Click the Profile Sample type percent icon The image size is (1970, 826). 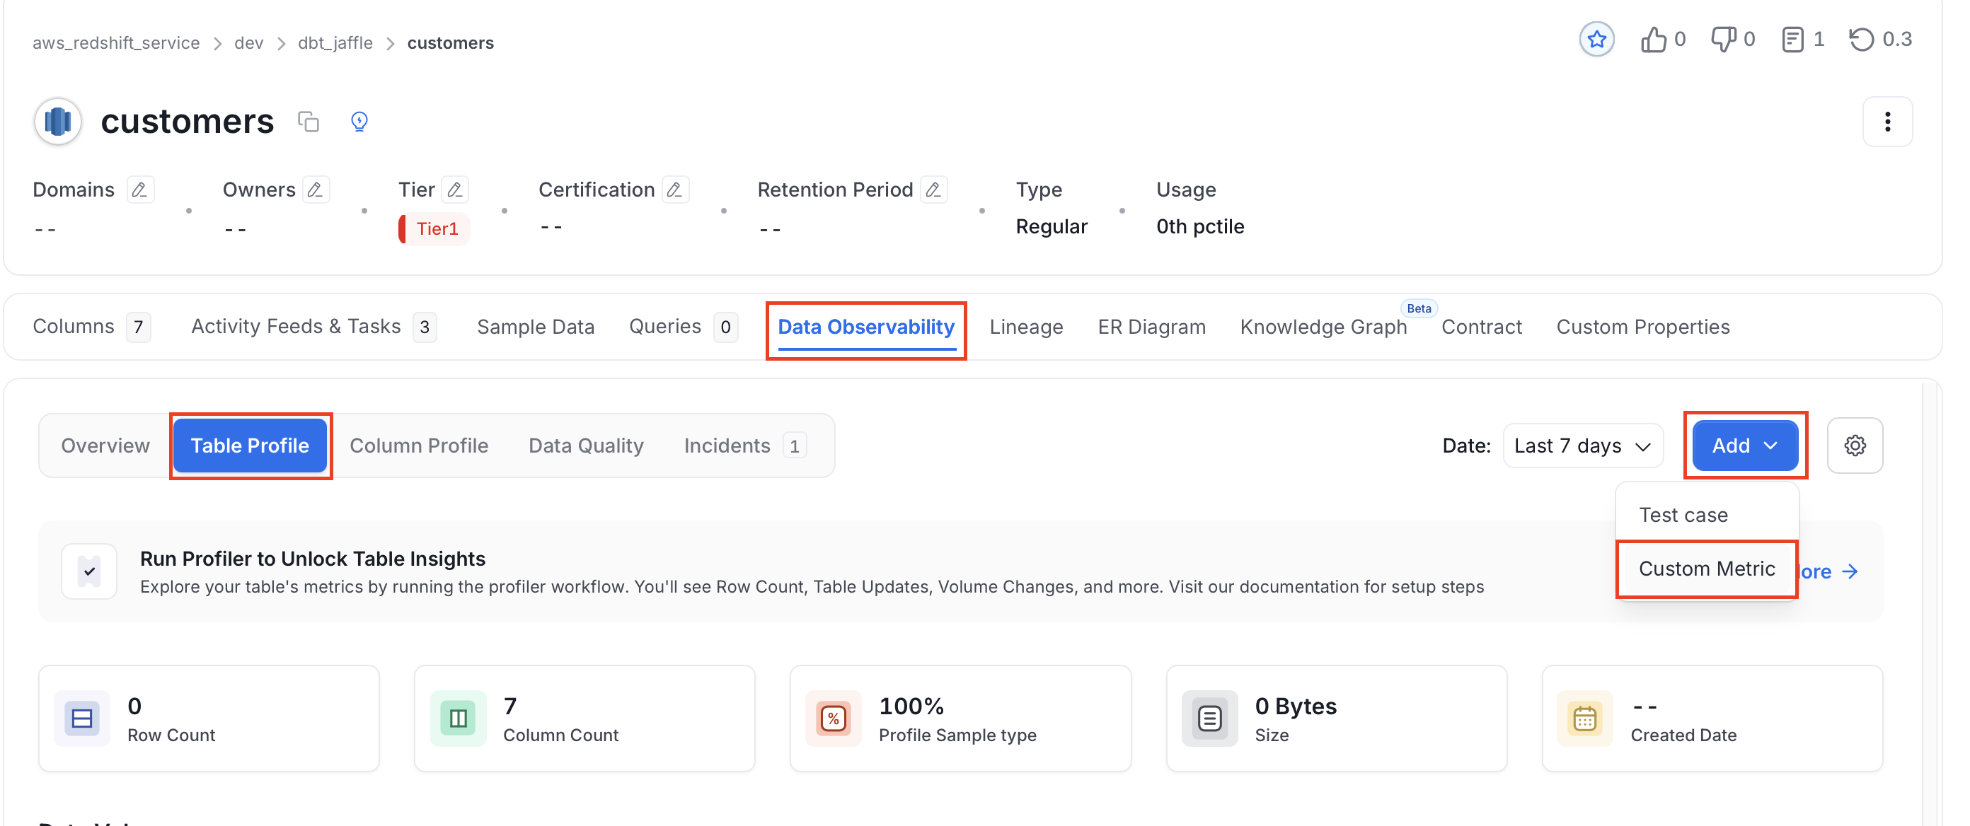(x=834, y=719)
